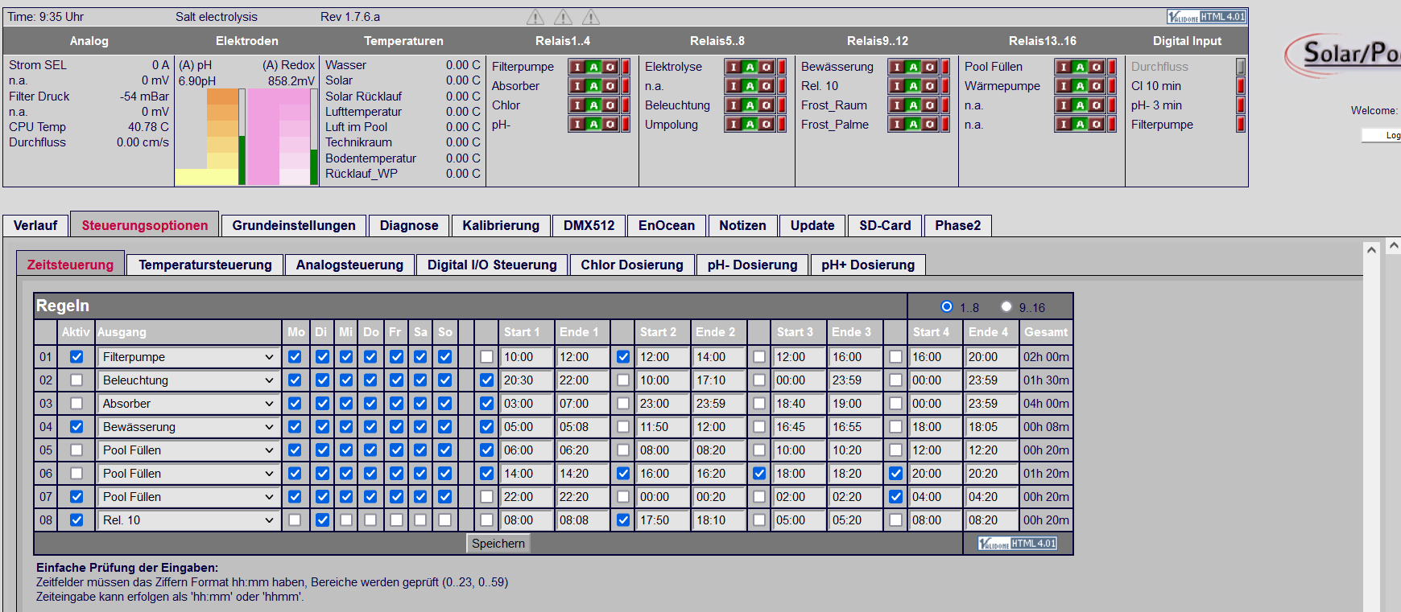Screen dimensions: 1401x612
Task: Set Rel. 10 relay to A mode
Action: [913, 86]
